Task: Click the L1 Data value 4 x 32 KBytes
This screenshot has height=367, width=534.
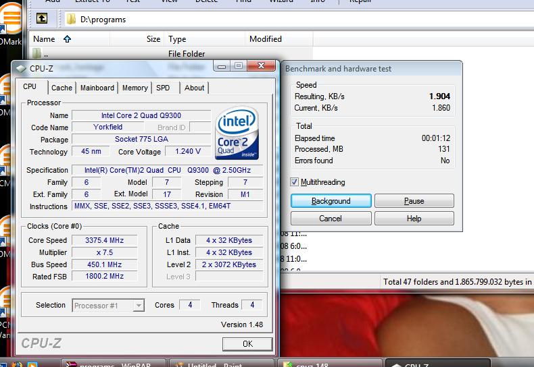Action: tap(229, 240)
